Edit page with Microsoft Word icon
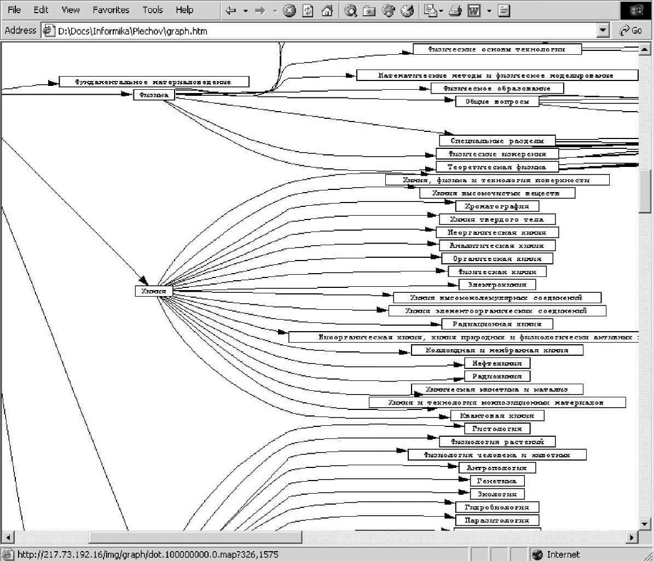The image size is (654, 561). point(474,11)
